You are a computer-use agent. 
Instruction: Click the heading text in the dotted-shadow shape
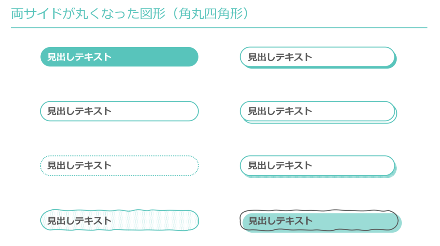click(x=280, y=166)
